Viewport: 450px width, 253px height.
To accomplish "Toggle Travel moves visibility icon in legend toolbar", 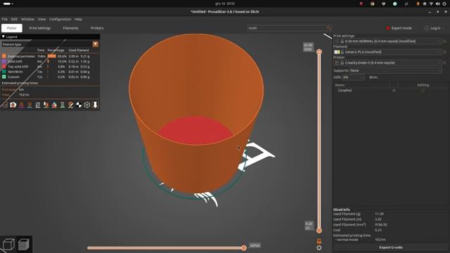I will 5,105.
